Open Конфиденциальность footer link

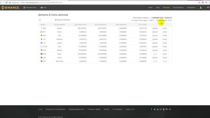point(76,109)
